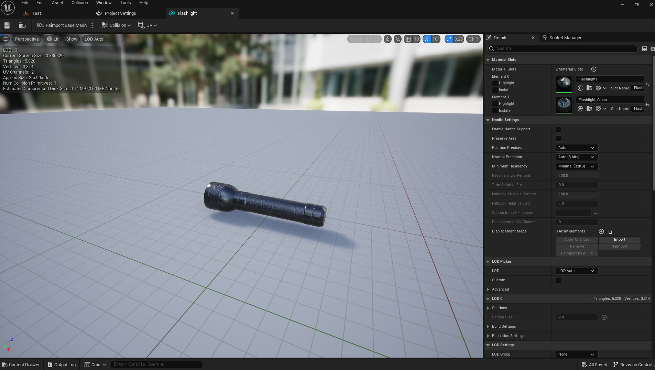The height and width of the screenshot is (370, 655).
Task: Browse to asset in Content Browser
Action: 22,25
